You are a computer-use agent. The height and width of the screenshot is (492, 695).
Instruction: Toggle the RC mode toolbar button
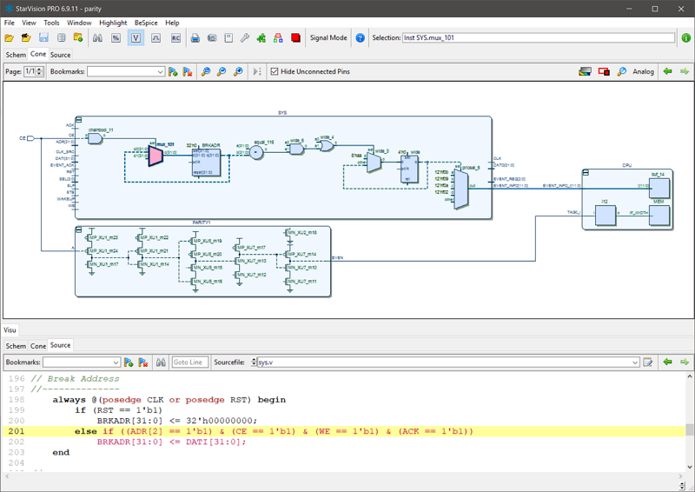[176, 38]
